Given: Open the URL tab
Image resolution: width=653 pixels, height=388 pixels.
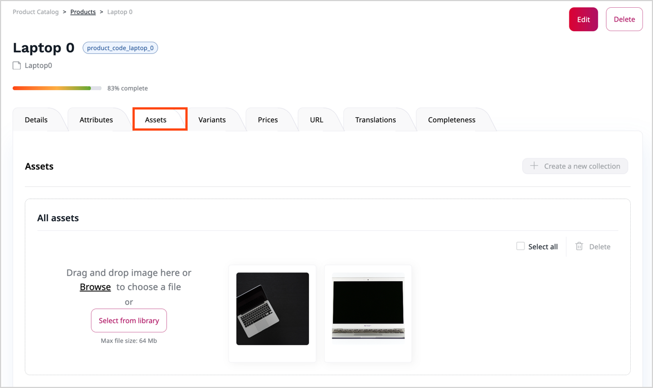Looking at the screenshot, I should tap(316, 119).
